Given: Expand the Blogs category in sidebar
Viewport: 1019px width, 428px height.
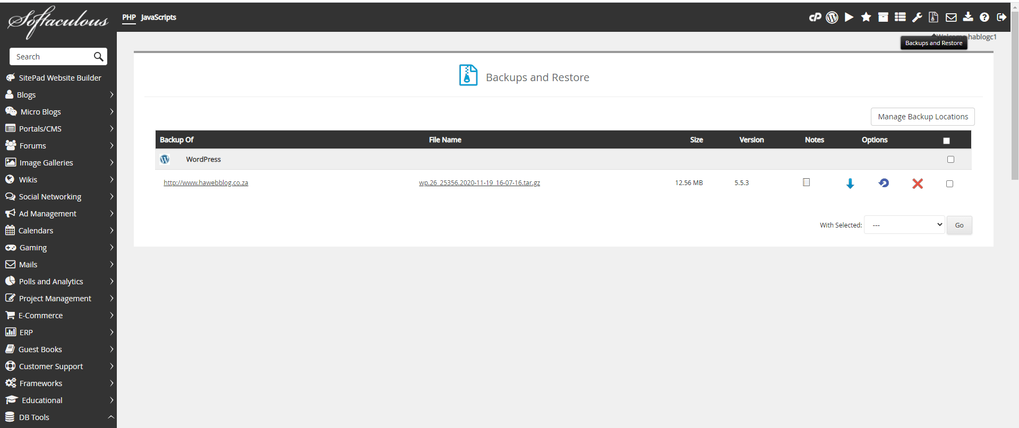Looking at the screenshot, I should tap(58, 95).
